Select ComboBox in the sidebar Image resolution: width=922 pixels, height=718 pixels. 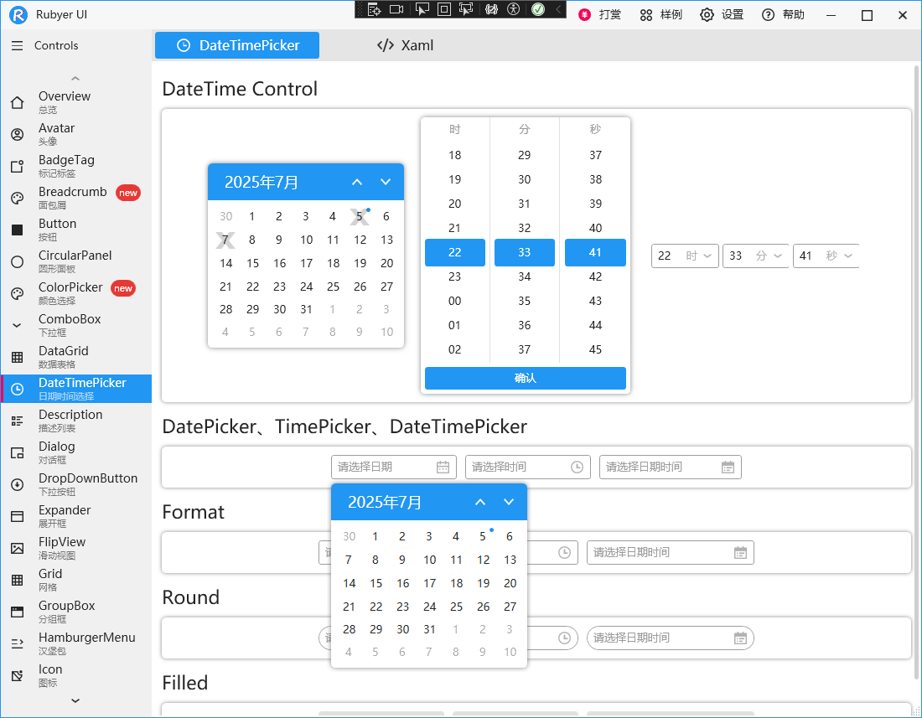(75, 325)
